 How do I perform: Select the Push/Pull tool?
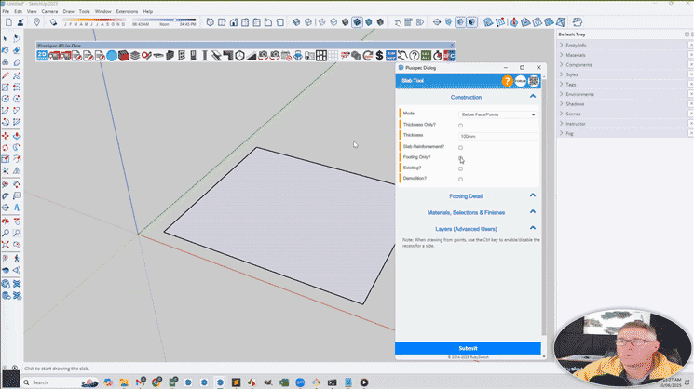17,136
